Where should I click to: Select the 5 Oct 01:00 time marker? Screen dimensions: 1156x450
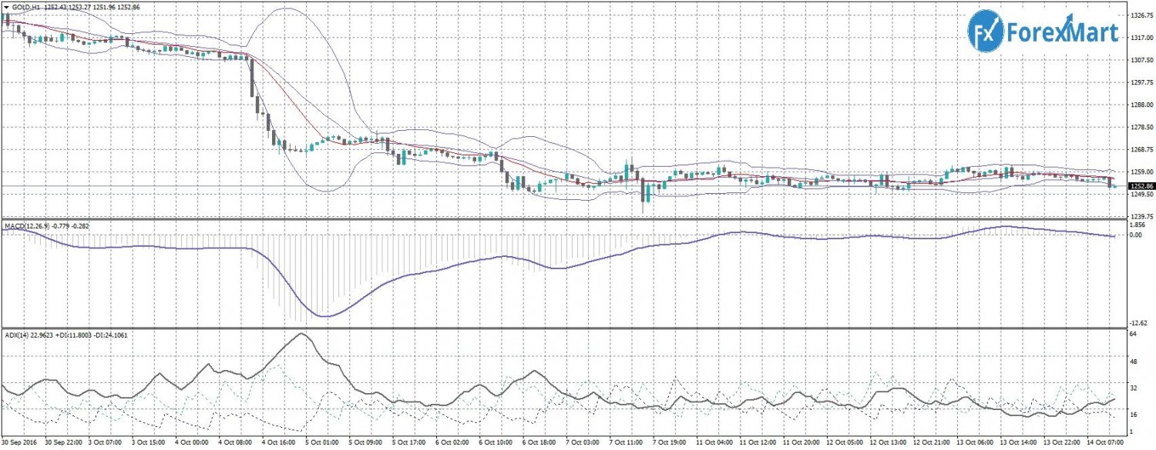click(x=318, y=444)
